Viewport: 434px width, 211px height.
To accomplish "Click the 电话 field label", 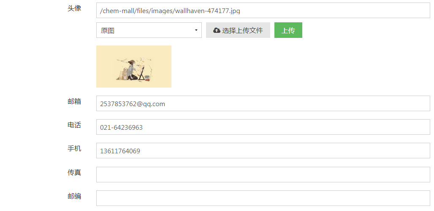I will point(74,125).
